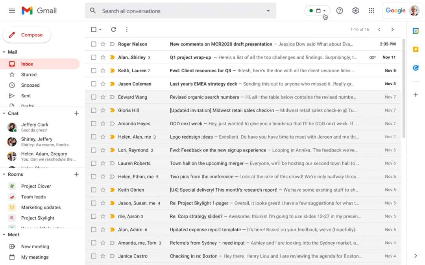This screenshot has height=265, width=425.
Task: Check the select-all checkbox
Action: 94,29
